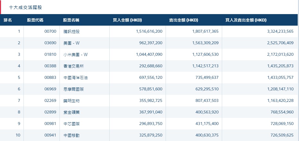Click total amount 2,525,706,409

pyautogui.click(x=280, y=43)
